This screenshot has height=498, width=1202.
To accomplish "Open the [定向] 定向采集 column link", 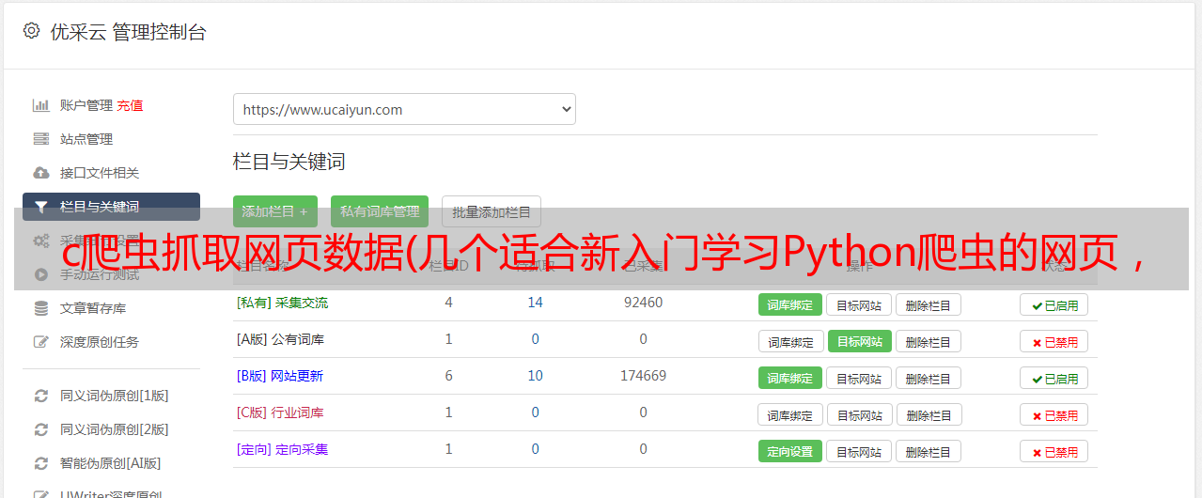I will [x=282, y=449].
